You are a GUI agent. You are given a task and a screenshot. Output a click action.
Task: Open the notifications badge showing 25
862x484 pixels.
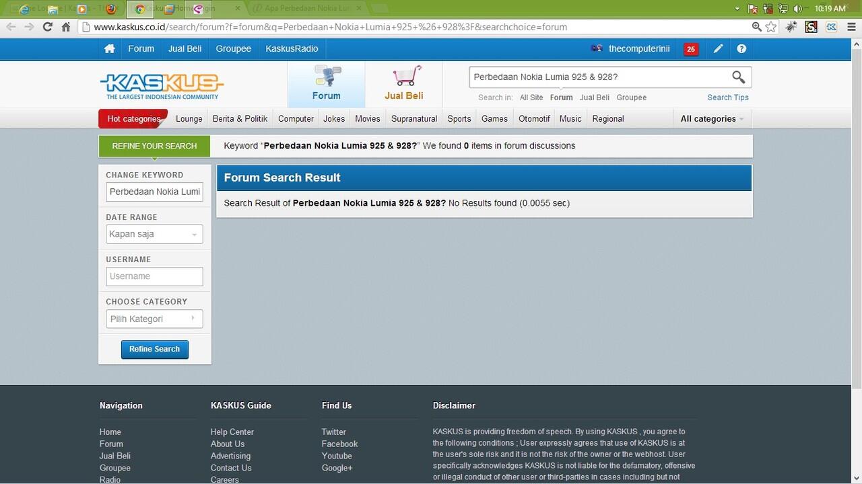click(690, 49)
